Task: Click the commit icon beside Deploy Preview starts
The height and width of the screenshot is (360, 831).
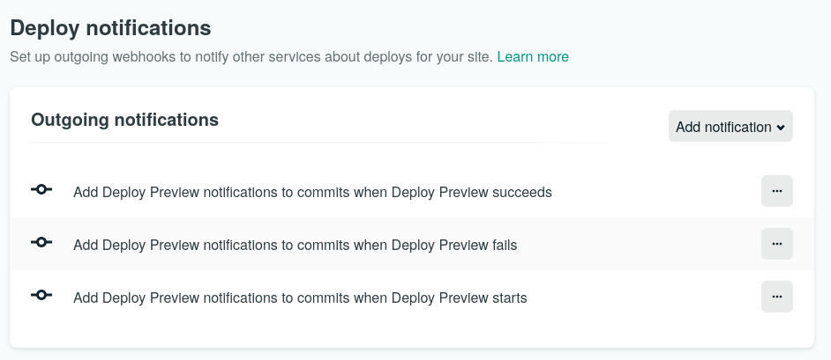Action: coord(41,295)
